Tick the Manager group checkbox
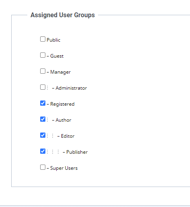190x207 pixels. 43,71
